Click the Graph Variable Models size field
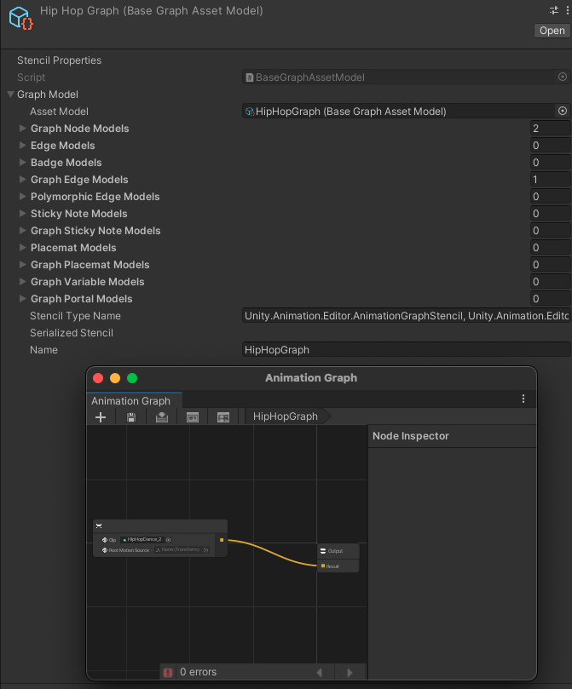The image size is (572, 689). (x=550, y=282)
